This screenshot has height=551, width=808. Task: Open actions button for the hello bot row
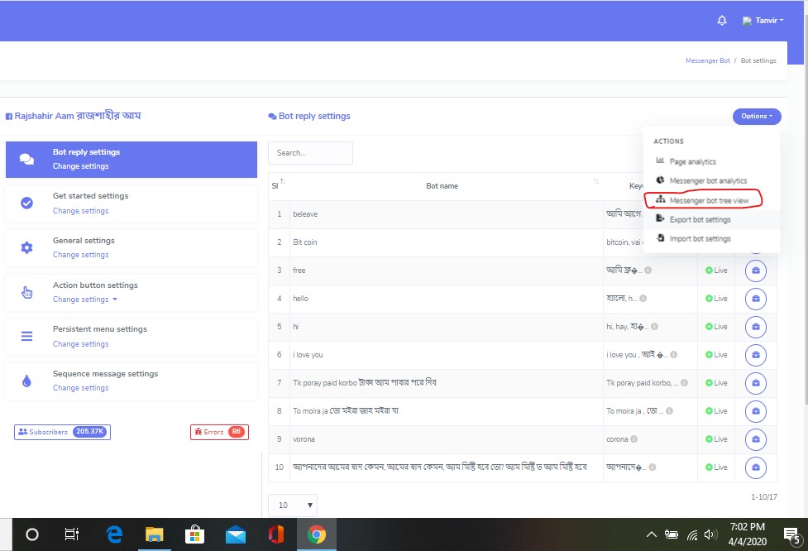755,299
